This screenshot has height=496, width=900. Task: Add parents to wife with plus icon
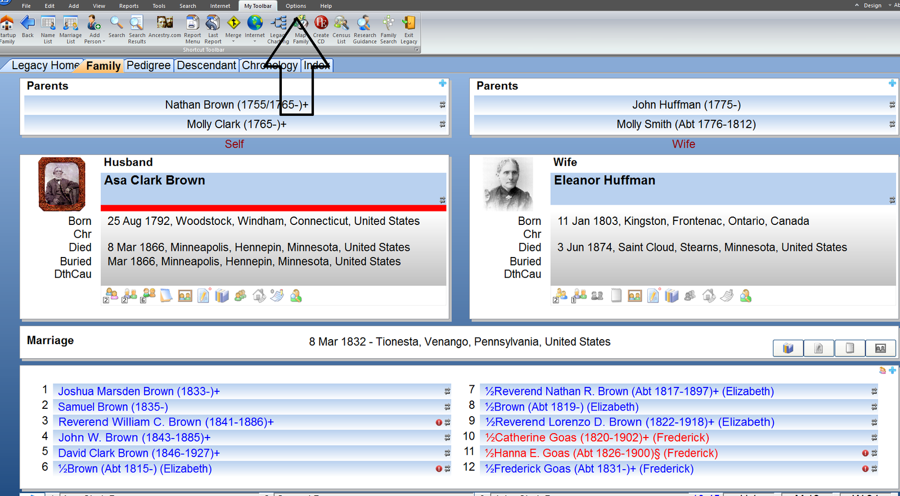tap(892, 83)
